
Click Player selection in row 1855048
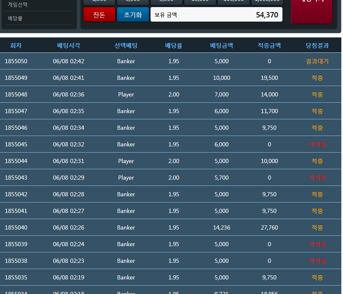pos(126,94)
